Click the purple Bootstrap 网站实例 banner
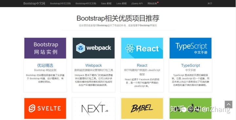Screen dimensions: 236x120 pyautogui.click(x=45, y=48)
